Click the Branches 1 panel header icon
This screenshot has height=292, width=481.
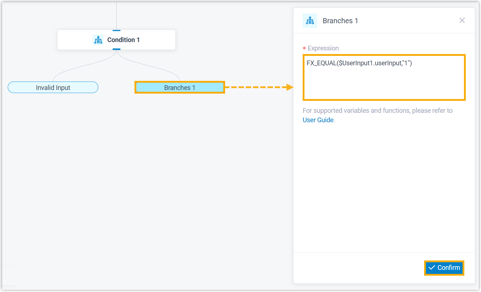click(x=310, y=21)
